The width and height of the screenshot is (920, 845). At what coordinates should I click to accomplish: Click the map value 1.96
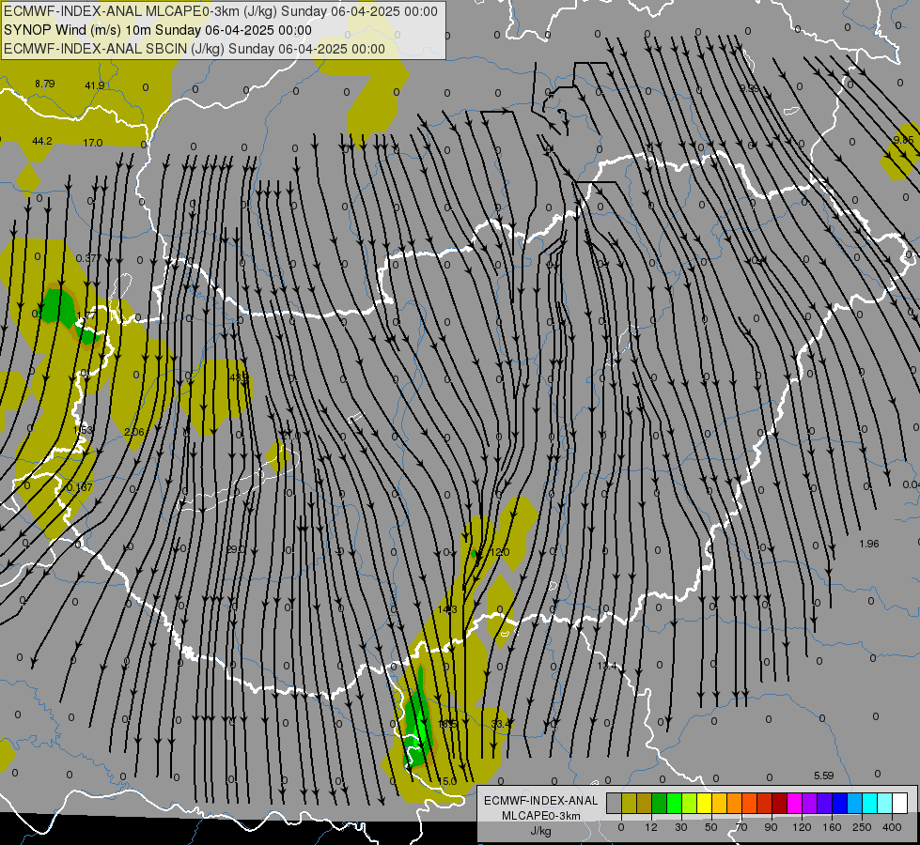pyautogui.click(x=869, y=544)
